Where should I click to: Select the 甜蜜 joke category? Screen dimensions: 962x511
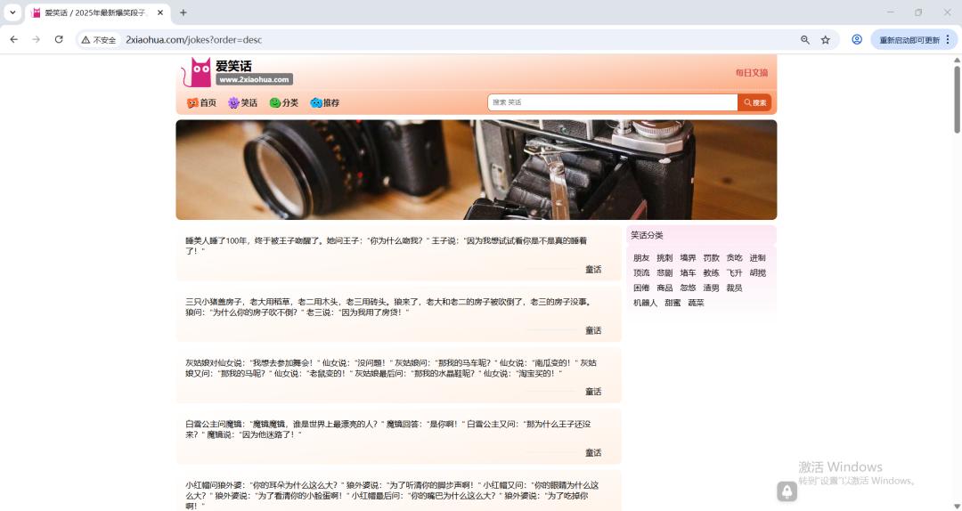point(673,303)
